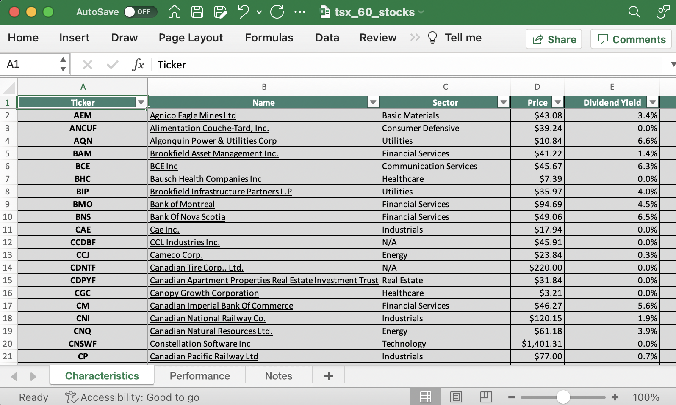Click the next sheet arrow
Screen dimensions: 676x405
33,376
